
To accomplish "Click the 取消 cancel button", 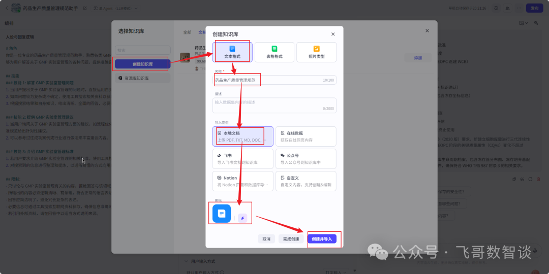I will (x=266, y=238).
